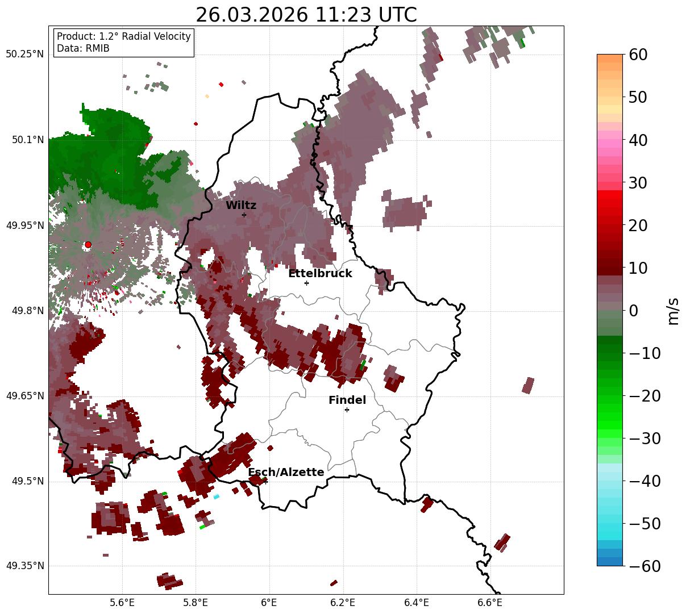Click the Ettelbruck city label
The width and height of the screenshot is (686, 614).
pyautogui.click(x=320, y=274)
